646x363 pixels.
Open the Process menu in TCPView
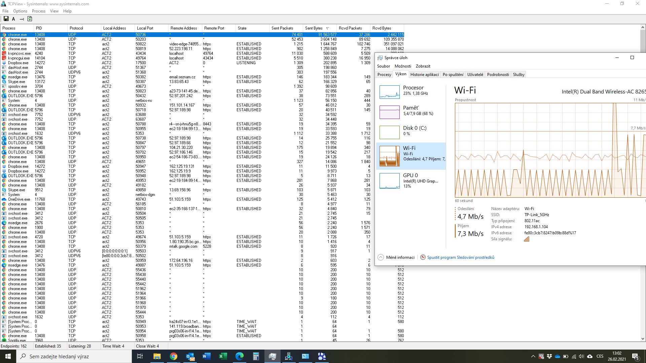pyautogui.click(x=39, y=11)
